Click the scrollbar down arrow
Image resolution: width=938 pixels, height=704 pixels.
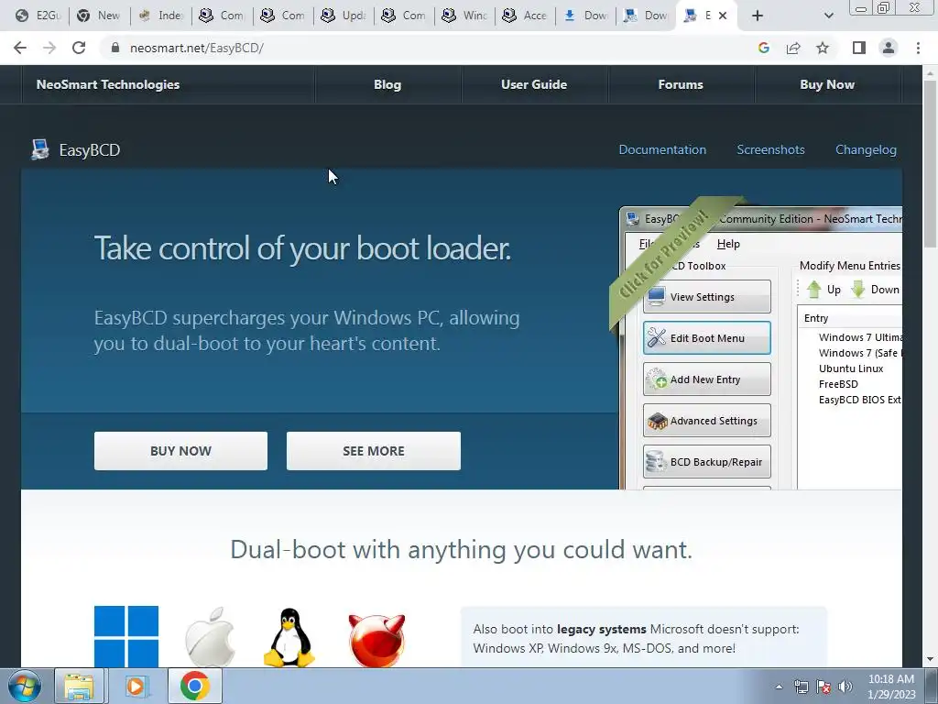[x=931, y=659]
